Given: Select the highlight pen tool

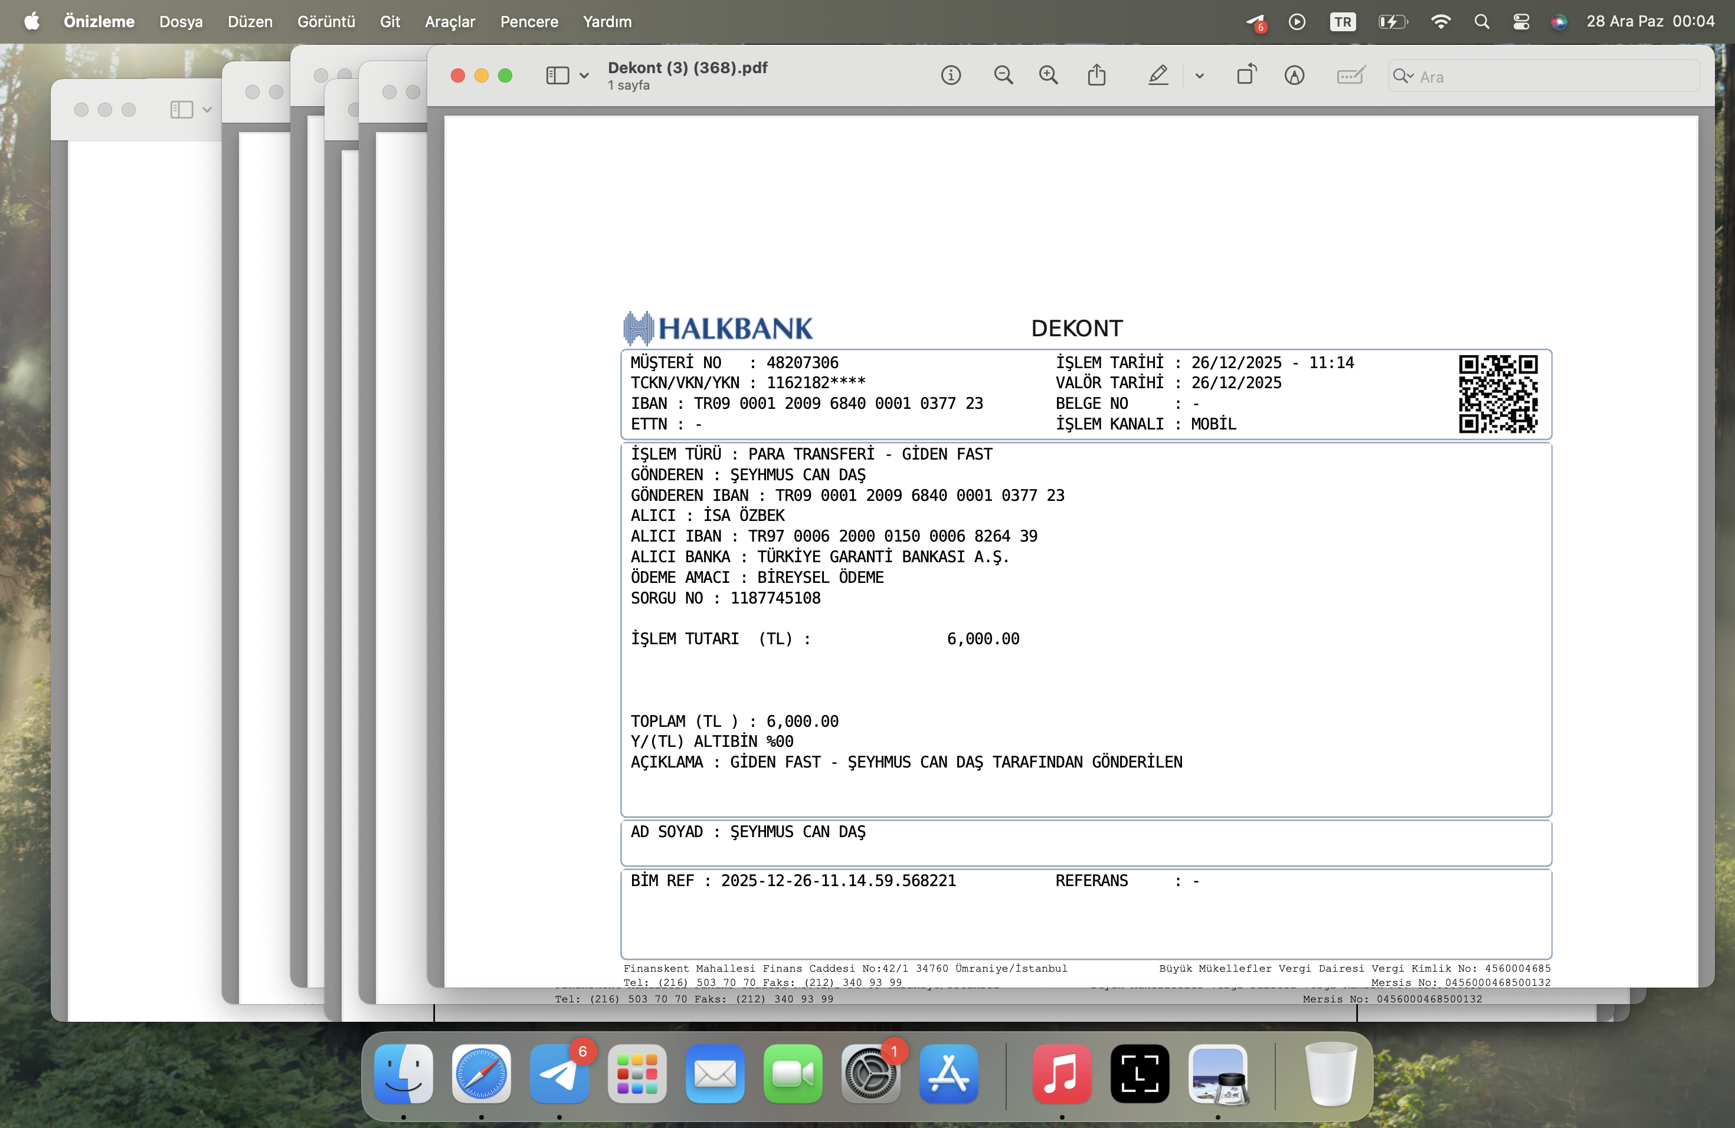Looking at the screenshot, I should [x=1158, y=75].
